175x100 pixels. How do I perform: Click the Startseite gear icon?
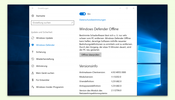tap(33, 16)
